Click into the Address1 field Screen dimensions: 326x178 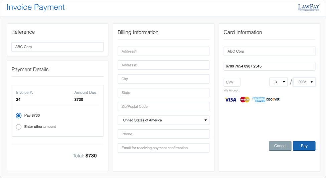tap(163, 51)
